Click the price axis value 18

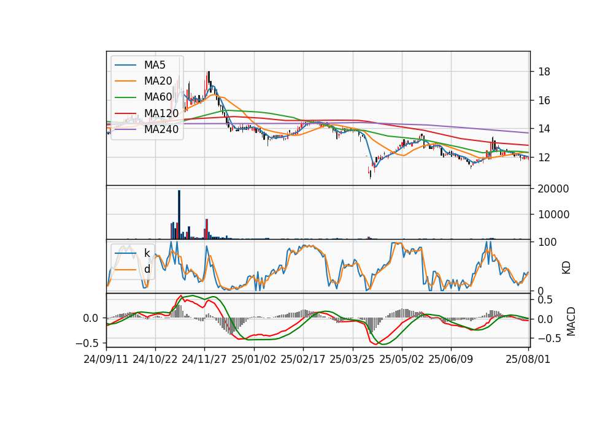544,72
